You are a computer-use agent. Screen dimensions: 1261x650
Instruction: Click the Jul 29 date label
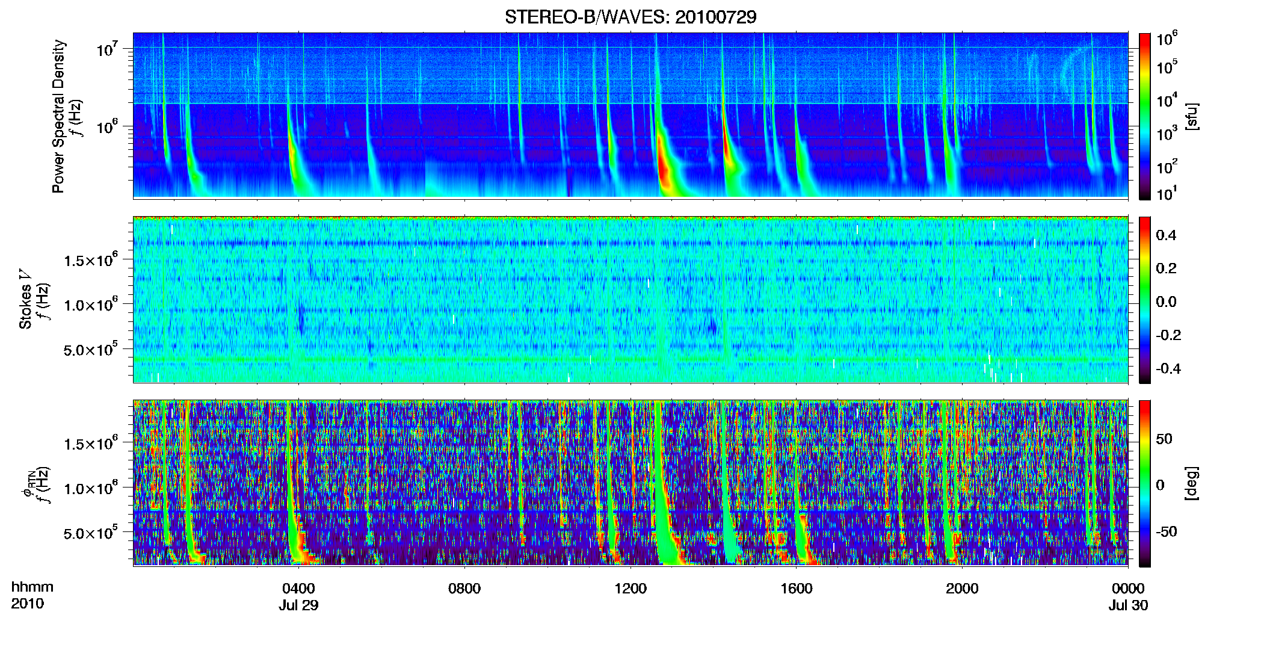(298, 605)
